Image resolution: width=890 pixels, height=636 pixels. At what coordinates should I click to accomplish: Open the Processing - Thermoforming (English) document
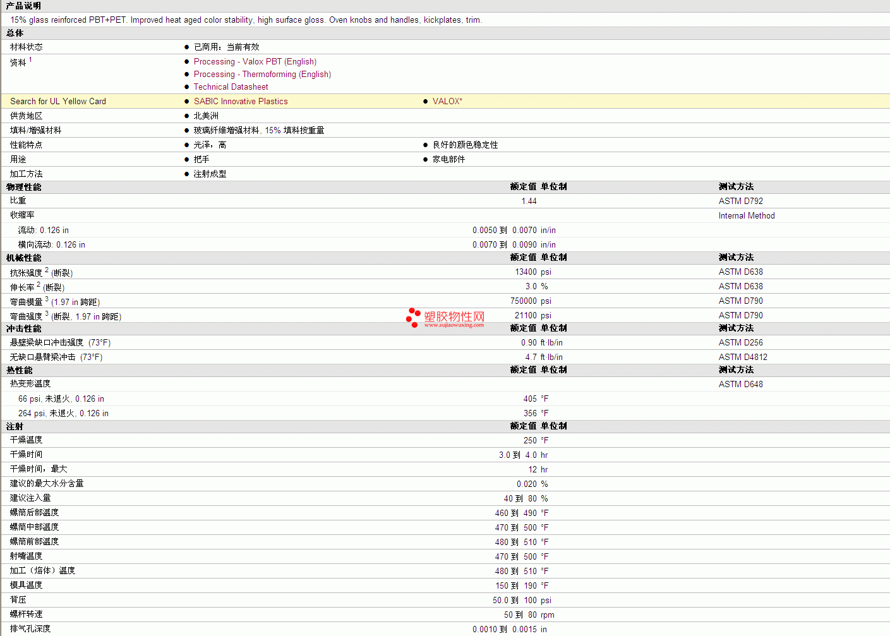pyautogui.click(x=262, y=75)
